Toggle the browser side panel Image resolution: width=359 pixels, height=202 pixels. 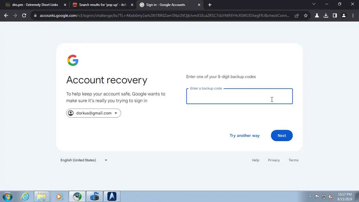click(x=335, y=16)
